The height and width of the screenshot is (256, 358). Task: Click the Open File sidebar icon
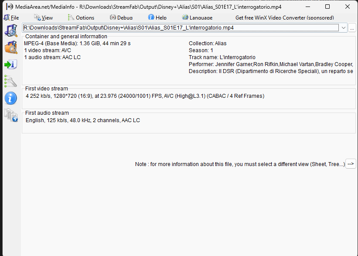pos(11,30)
